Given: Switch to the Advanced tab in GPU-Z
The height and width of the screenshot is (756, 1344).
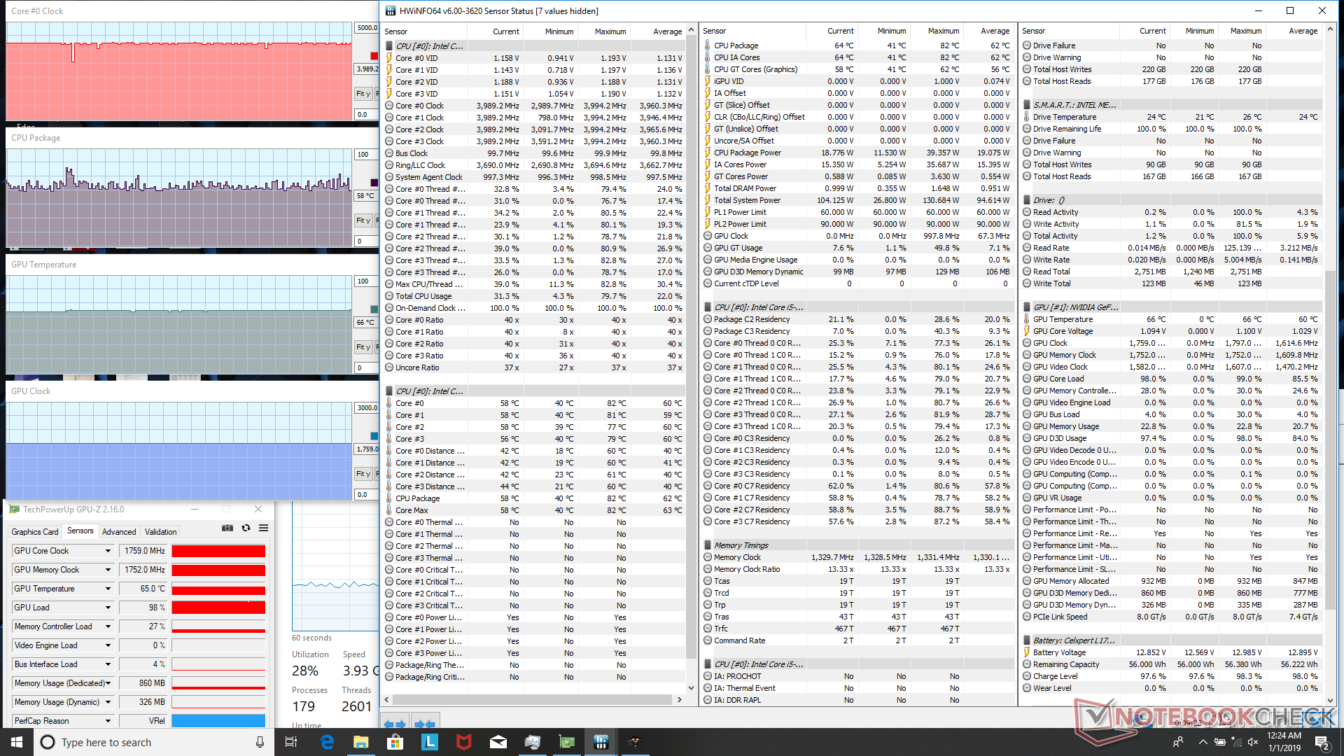Looking at the screenshot, I should [119, 532].
